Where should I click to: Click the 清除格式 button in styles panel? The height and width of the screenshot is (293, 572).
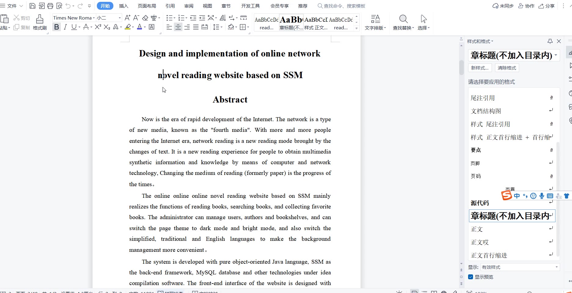[x=507, y=68]
